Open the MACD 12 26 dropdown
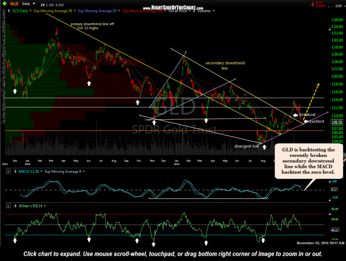The width and height of the screenshot is (346, 261). pos(41,171)
